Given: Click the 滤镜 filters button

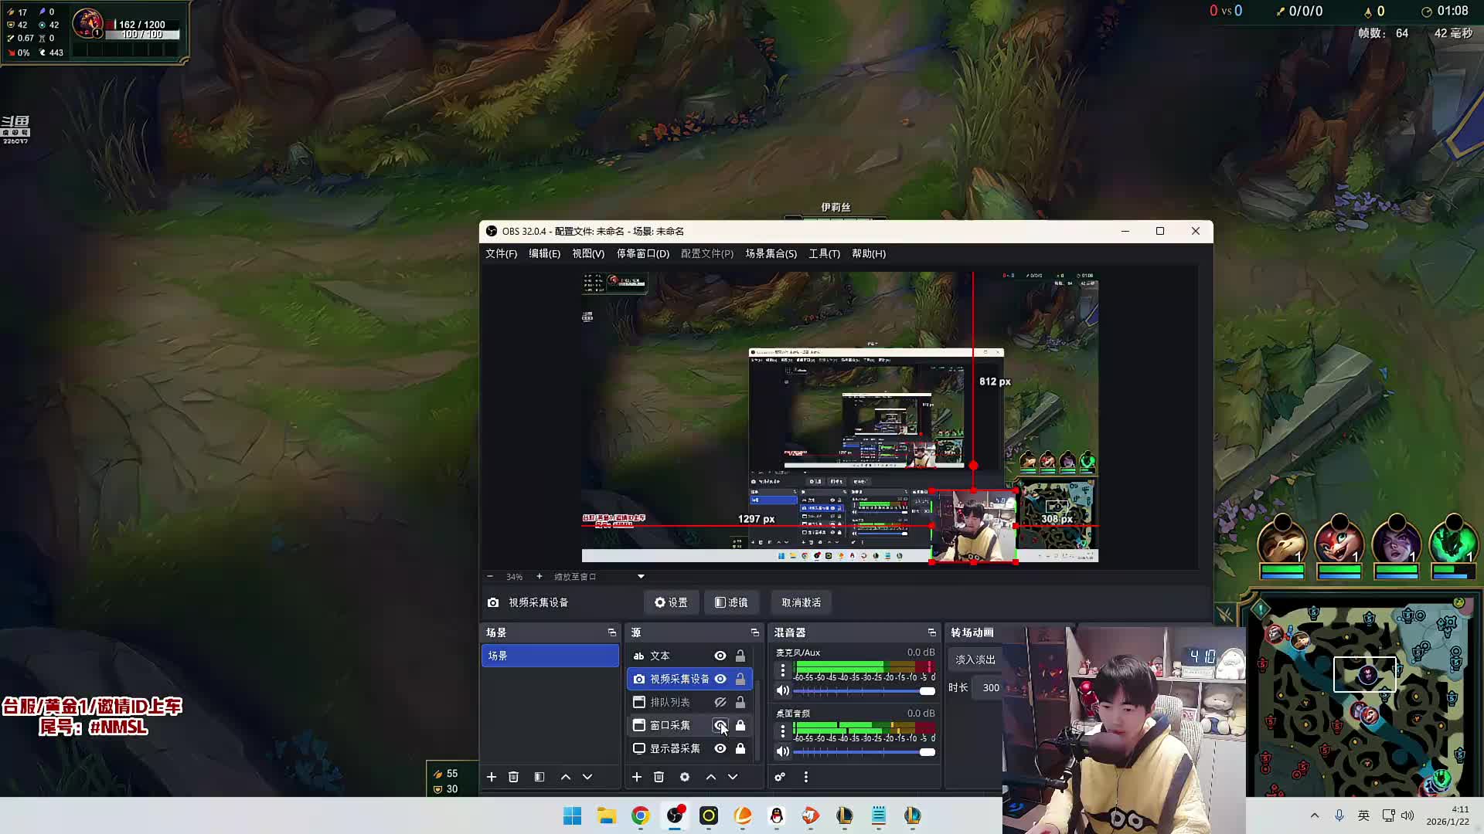Looking at the screenshot, I should coord(731,602).
